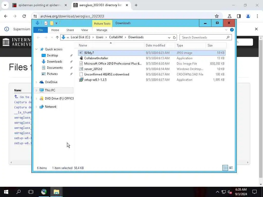Open Documents in the navigation pane
The image size is (263, 197).
pyautogui.click(x=55, y=68)
